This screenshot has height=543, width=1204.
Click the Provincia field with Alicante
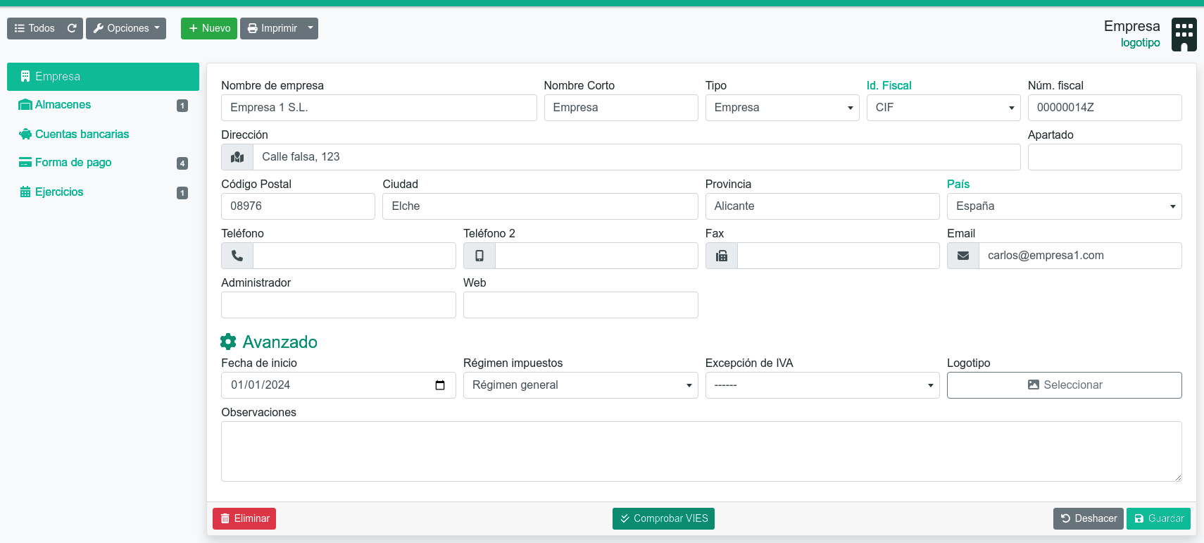click(822, 206)
